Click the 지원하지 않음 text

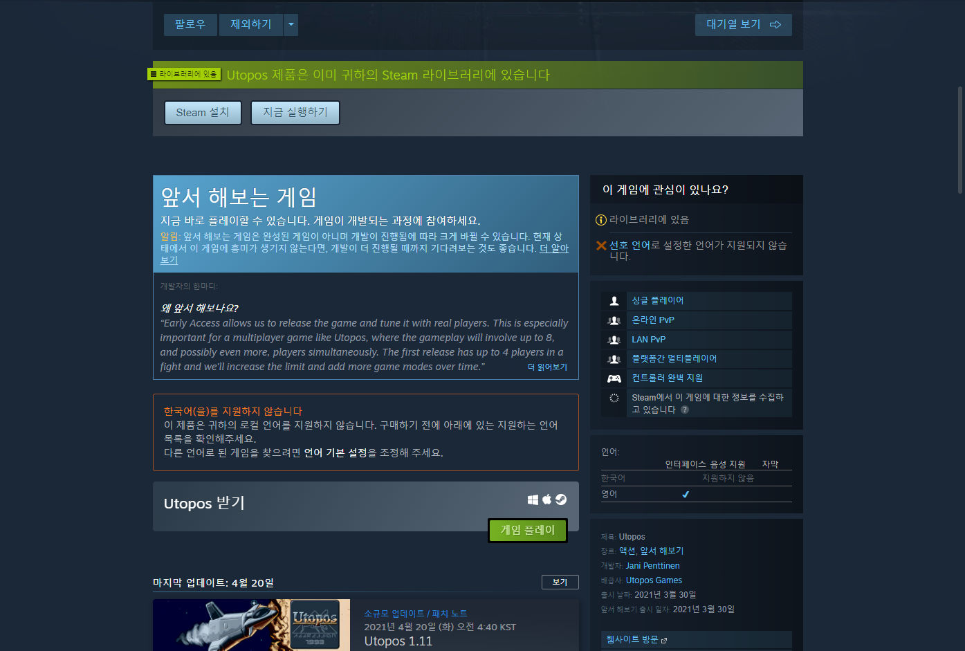click(x=728, y=478)
